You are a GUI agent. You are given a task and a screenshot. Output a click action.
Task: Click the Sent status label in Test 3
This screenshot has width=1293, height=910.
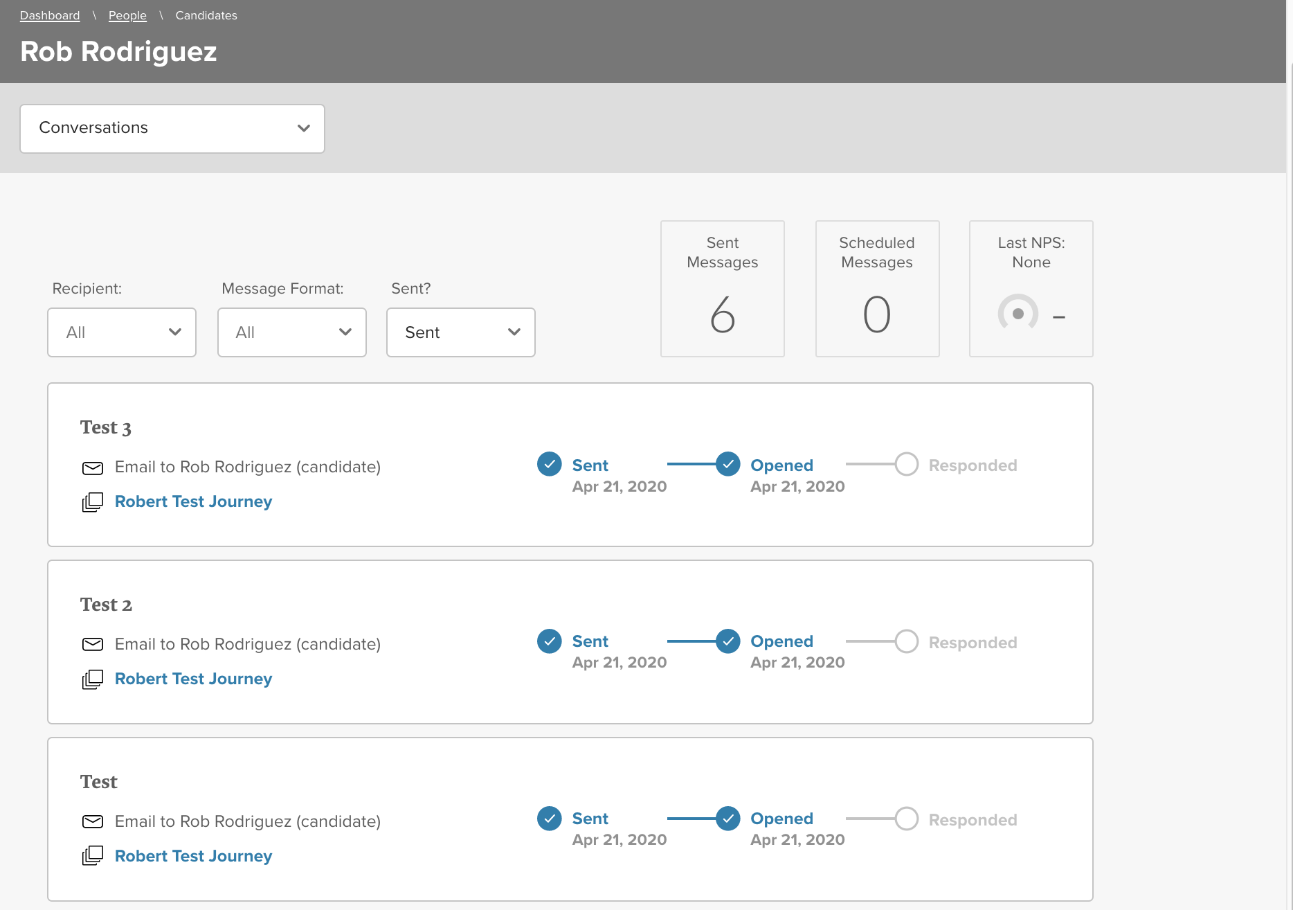tap(590, 465)
